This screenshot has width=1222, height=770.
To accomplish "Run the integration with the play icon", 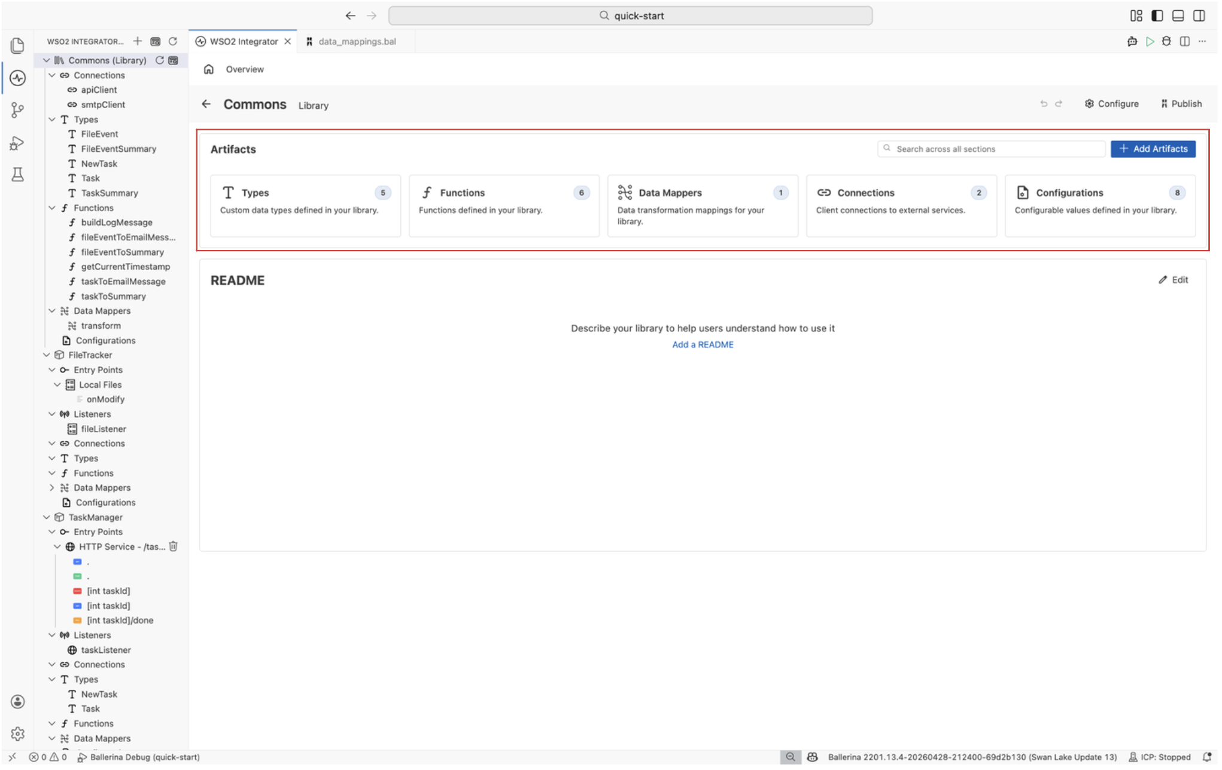I will (x=1150, y=41).
